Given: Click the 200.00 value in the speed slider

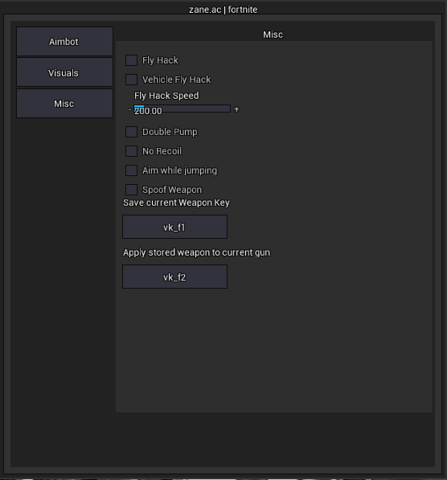Looking at the screenshot, I should pyautogui.click(x=148, y=111).
